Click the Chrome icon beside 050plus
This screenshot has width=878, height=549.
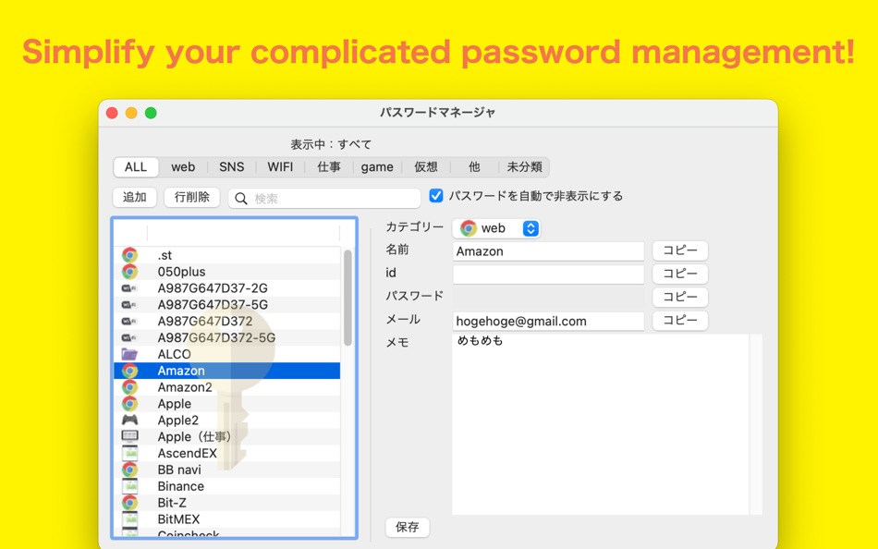point(130,271)
